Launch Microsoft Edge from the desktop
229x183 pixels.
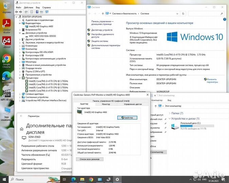point(6,79)
